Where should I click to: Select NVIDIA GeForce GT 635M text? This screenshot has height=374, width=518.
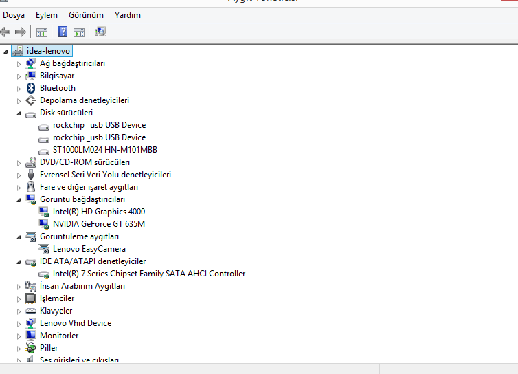click(x=99, y=224)
